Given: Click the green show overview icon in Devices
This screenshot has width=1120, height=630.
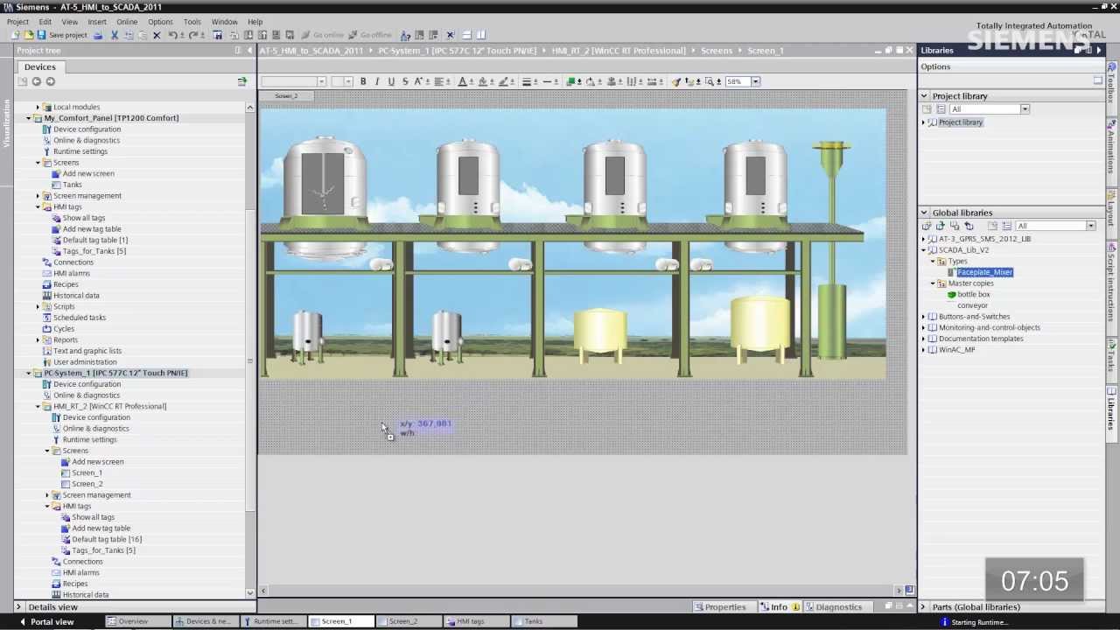Looking at the screenshot, I should (242, 81).
